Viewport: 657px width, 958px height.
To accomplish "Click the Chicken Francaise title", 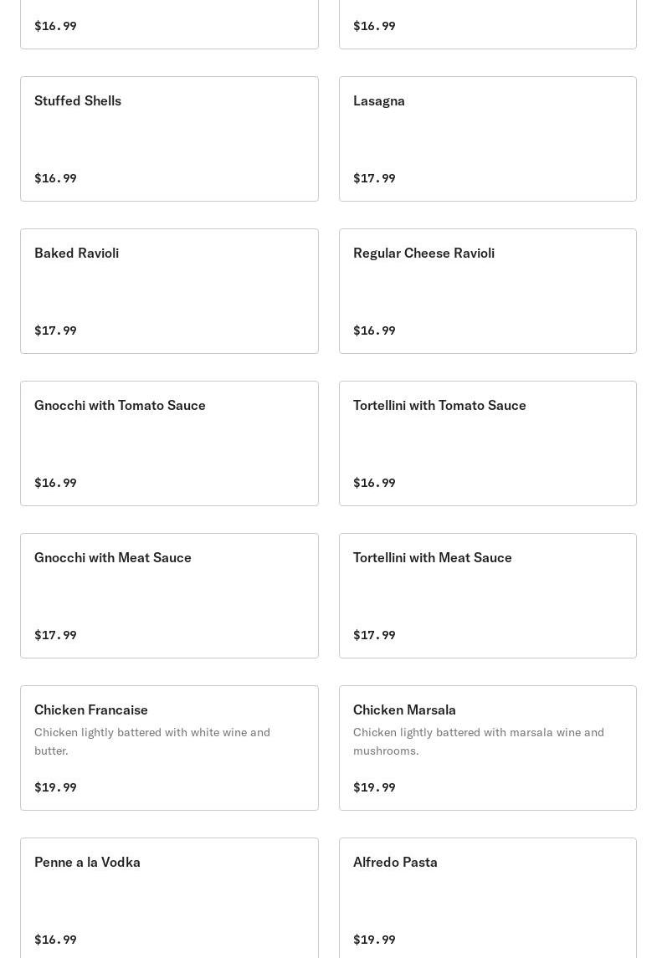I will [91, 710].
